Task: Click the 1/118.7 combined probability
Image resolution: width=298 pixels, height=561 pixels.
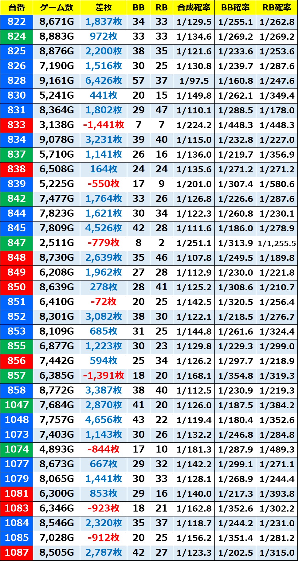Action: 194,524
